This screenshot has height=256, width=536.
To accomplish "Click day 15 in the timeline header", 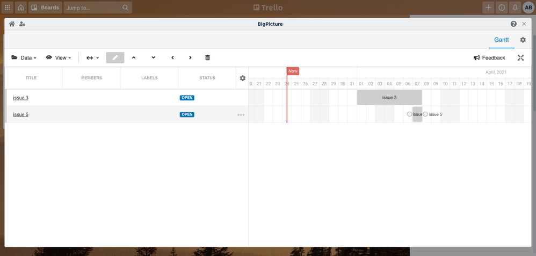I will coord(491,84).
